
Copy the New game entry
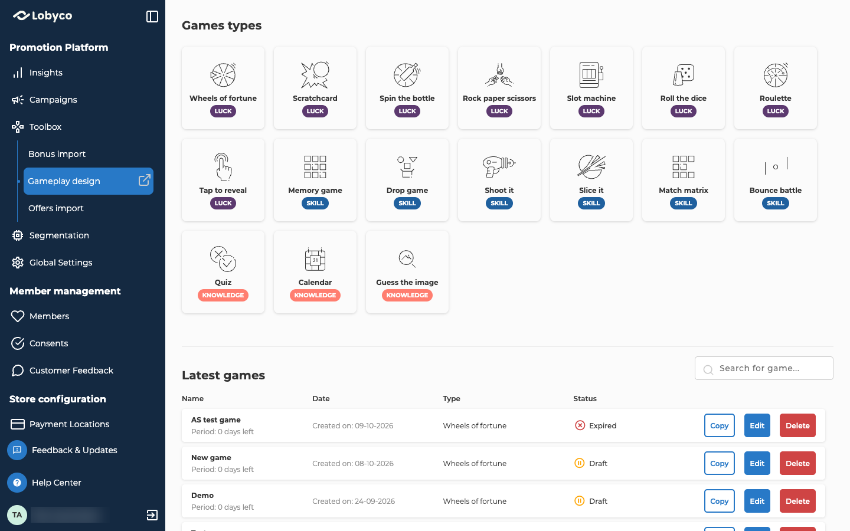(x=720, y=463)
